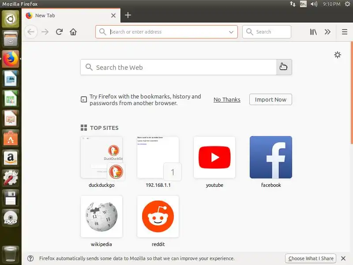Launch LibreOffice Calc from launcher
This screenshot has width=353, height=265.
pos(11,98)
